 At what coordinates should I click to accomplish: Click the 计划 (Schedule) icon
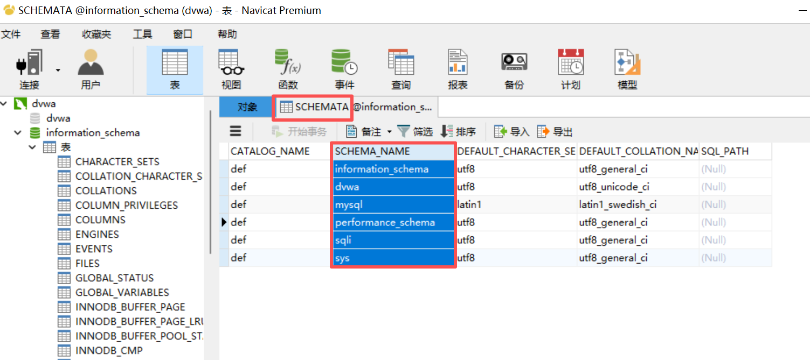tap(570, 67)
